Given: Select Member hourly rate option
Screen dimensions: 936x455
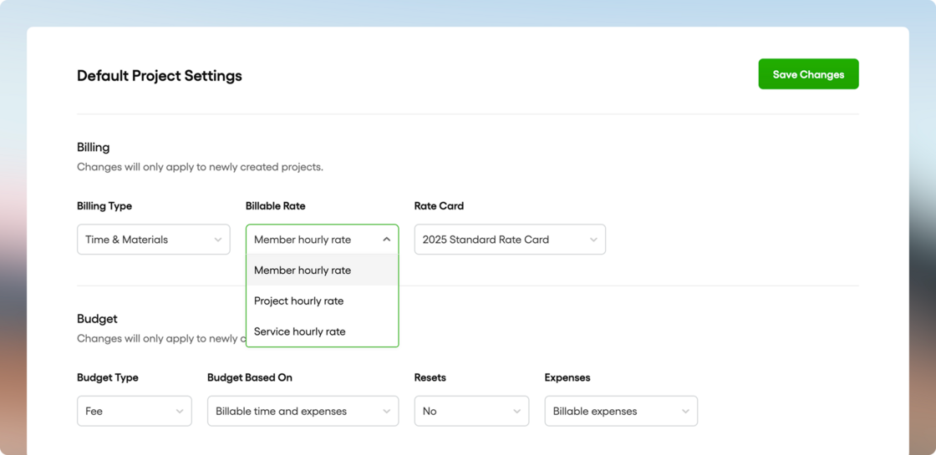Looking at the screenshot, I should [x=322, y=270].
